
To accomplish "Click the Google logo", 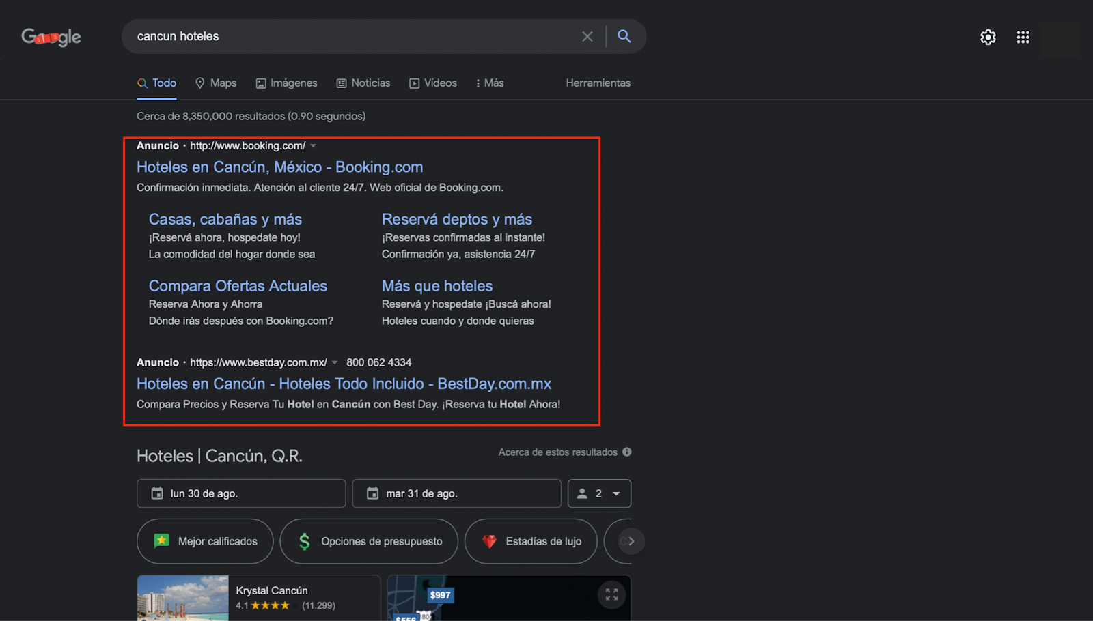I will 51,37.
